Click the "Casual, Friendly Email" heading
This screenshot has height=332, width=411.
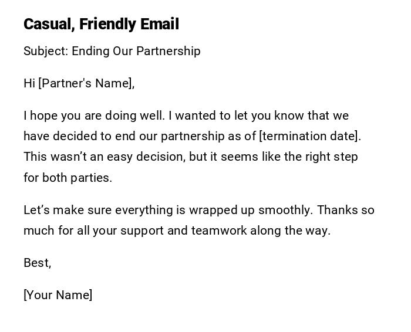(x=101, y=24)
